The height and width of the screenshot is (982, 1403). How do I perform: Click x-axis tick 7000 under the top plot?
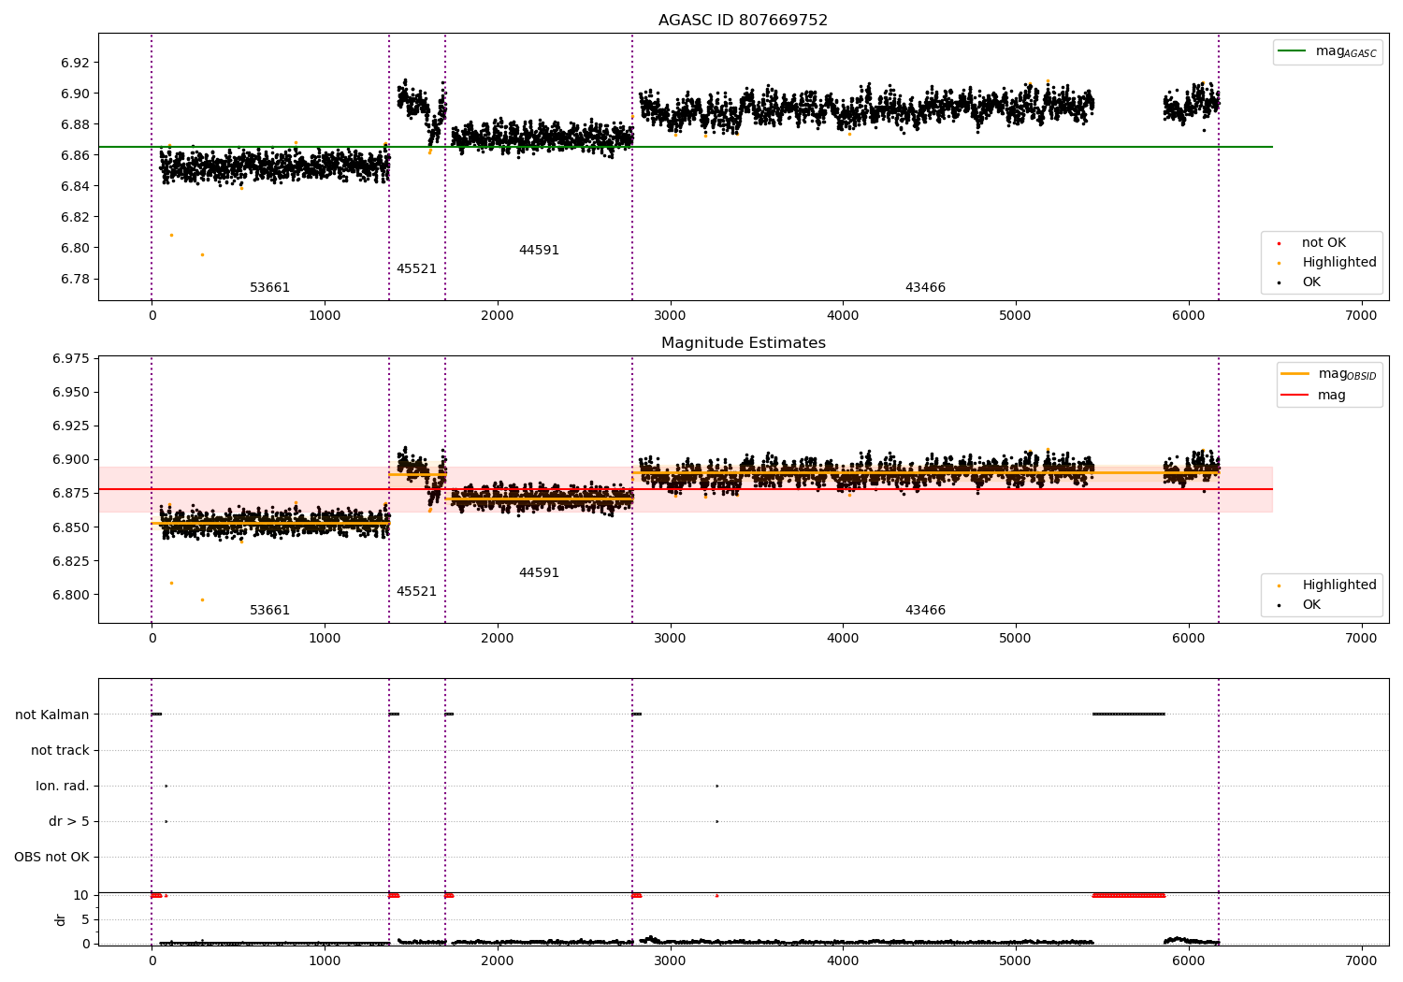click(x=1361, y=316)
